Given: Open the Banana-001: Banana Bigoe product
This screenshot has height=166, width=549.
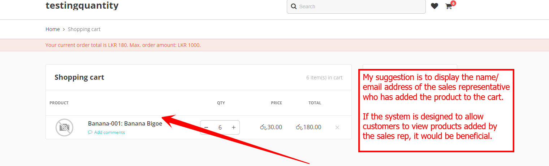Looking at the screenshot, I should (125, 123).
